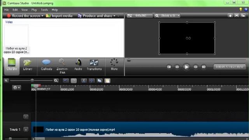Select the Track 1 label
The width and height of the screenshot is (249, 140).
point(15,129)
